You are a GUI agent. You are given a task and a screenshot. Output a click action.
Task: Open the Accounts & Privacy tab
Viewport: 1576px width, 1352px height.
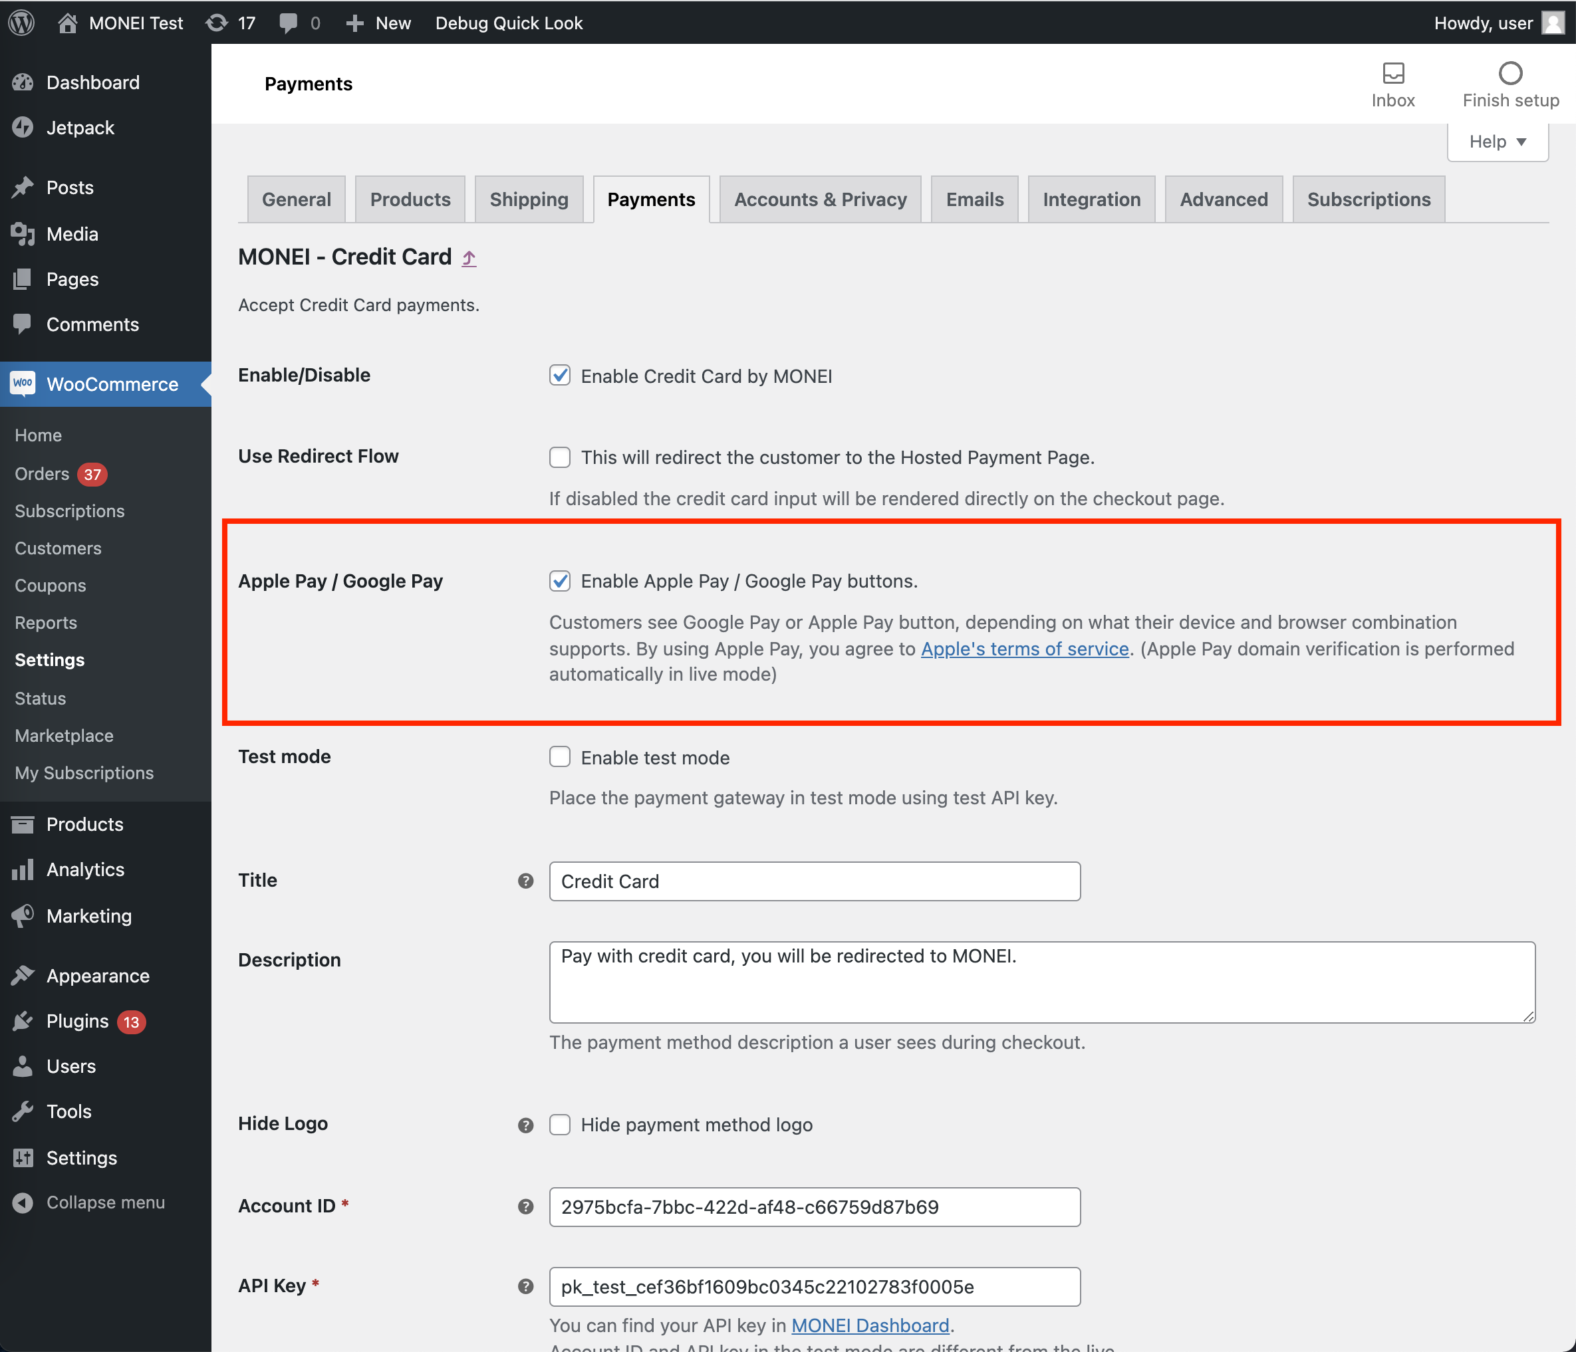(x=820, y=199)
